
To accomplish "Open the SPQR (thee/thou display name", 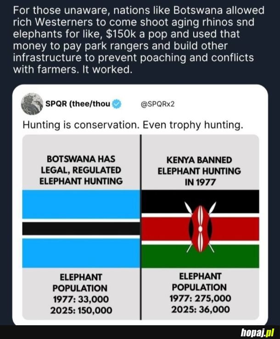I will 78,104.
